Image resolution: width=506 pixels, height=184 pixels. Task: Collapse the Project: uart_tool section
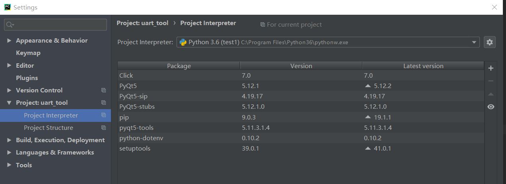pyautogui.click(x=9, y=103)
